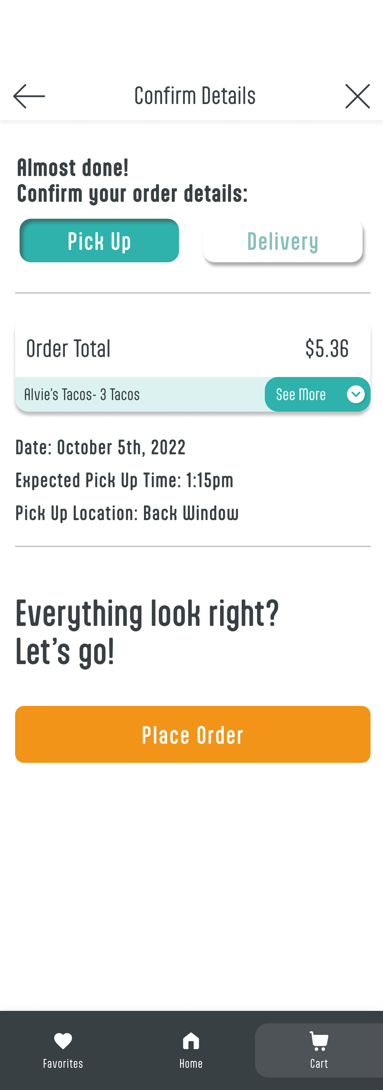The height and width of the screenshot is (1090, 383).
Task: Switch to Delivery option
Action: click(282, 241)
